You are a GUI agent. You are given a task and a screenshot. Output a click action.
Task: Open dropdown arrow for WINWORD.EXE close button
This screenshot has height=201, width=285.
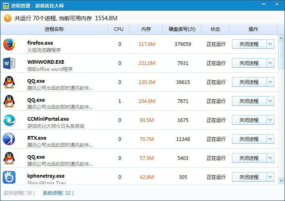tap(270, 63)
